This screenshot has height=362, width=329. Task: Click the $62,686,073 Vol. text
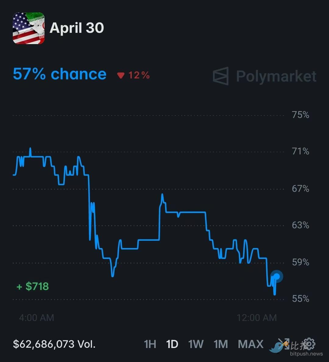pyautogui.click(x=54, y=344)
